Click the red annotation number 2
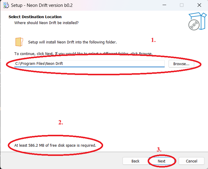208x169 pixels. [x=61, y=123]
